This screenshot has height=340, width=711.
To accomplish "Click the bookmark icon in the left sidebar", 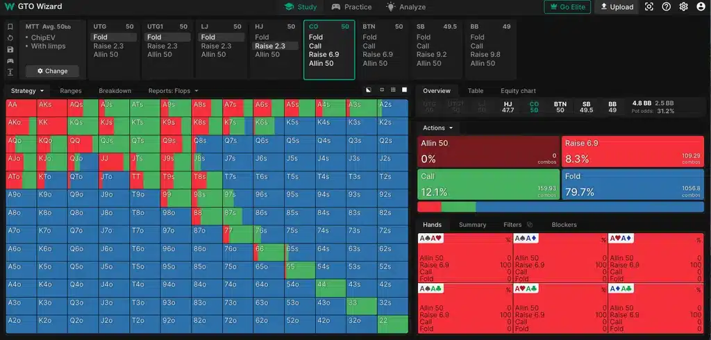I will pos(10,27).
